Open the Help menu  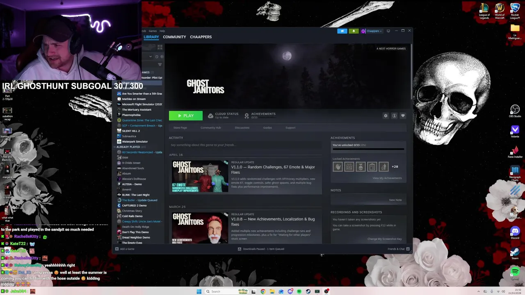(x=162, y=31)
